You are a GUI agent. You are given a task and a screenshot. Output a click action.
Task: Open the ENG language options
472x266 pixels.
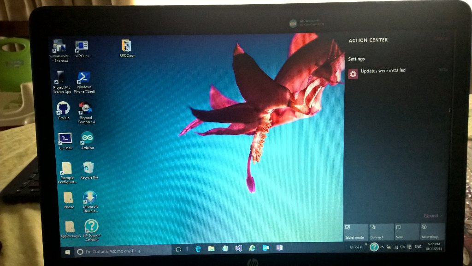pos(418,247)
